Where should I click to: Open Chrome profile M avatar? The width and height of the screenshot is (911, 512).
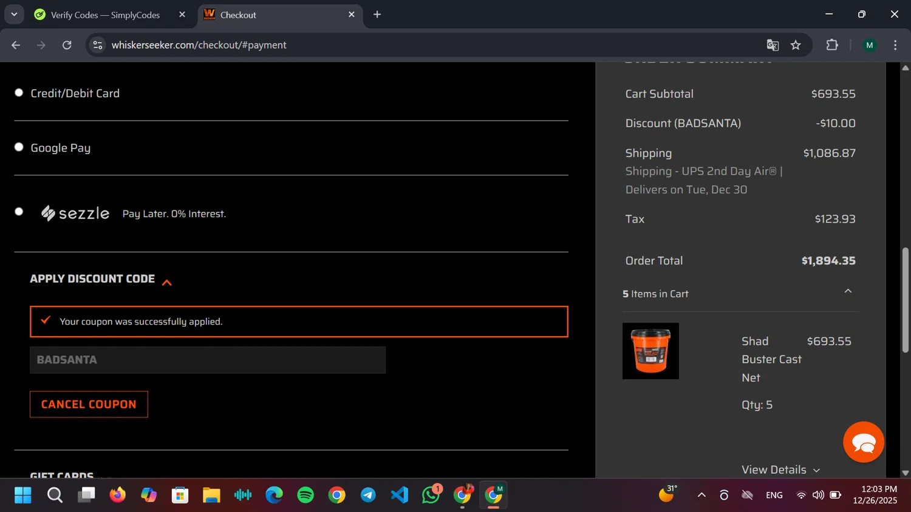870,45
